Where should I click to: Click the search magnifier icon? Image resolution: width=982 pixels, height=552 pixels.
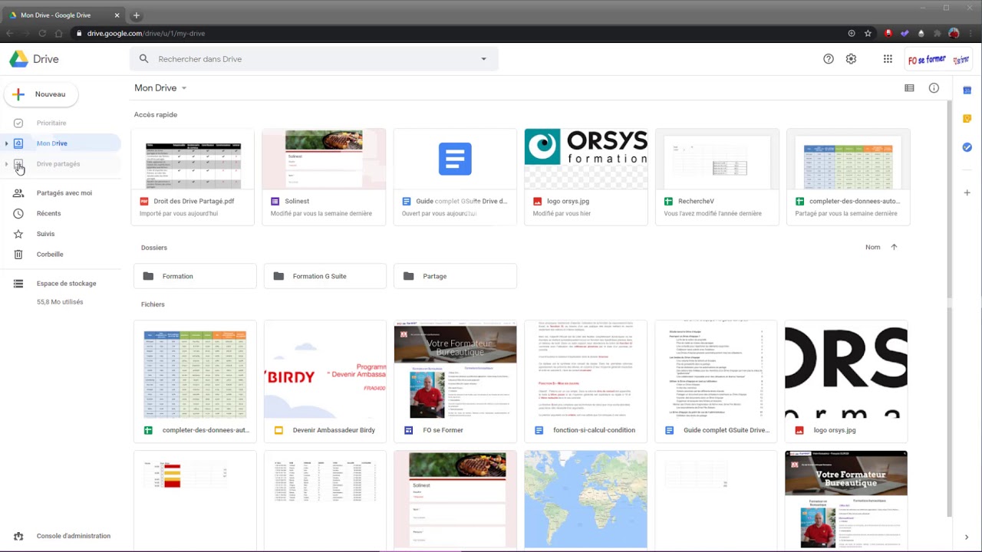point(143,59)
